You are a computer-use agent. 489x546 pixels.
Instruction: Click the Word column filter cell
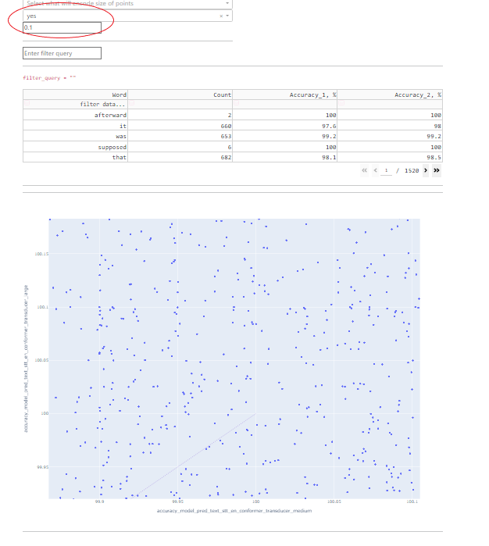(78, 104)
